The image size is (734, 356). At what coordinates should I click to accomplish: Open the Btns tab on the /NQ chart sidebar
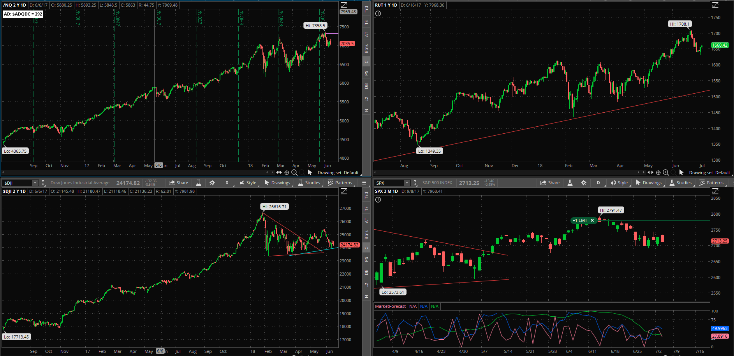click(x=366, y=49)
